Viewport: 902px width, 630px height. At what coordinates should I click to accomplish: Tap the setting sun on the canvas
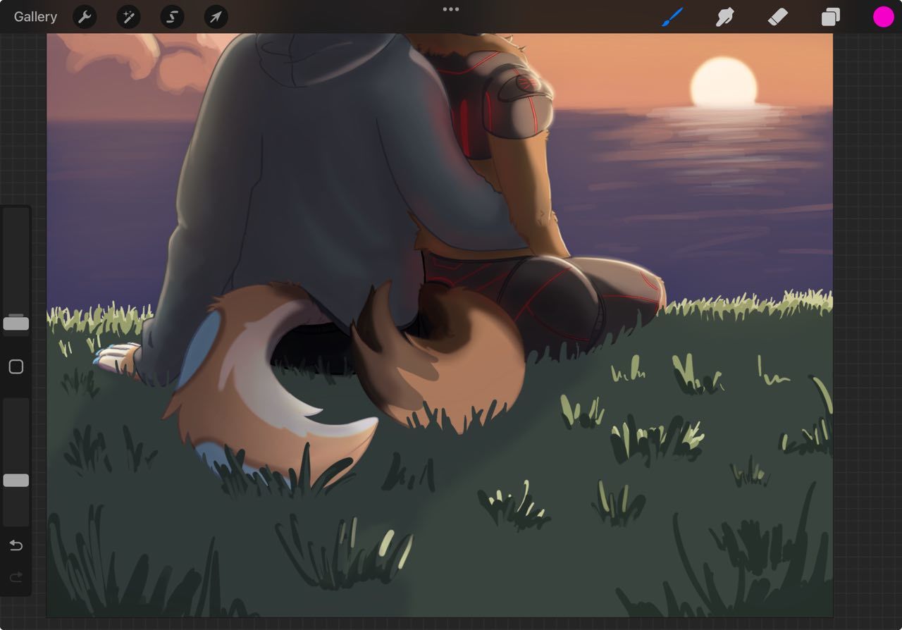pyautogui.click(x=724, y=83)
